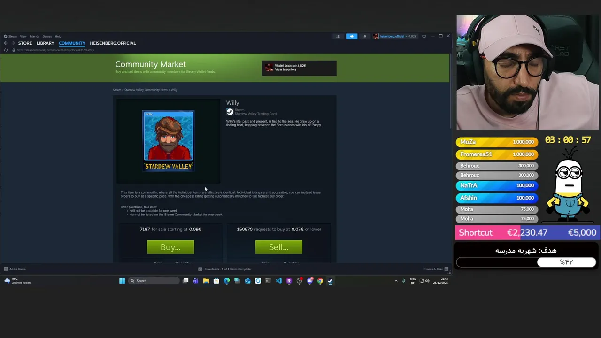Click the Friends & Chat icon
Image resolution: width=601 pixels, height=338 pixels.
pyautogui.click(x=446, y=269)
